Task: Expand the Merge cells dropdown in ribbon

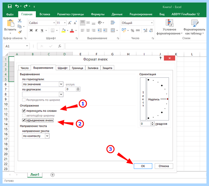Action: point(117,31)
